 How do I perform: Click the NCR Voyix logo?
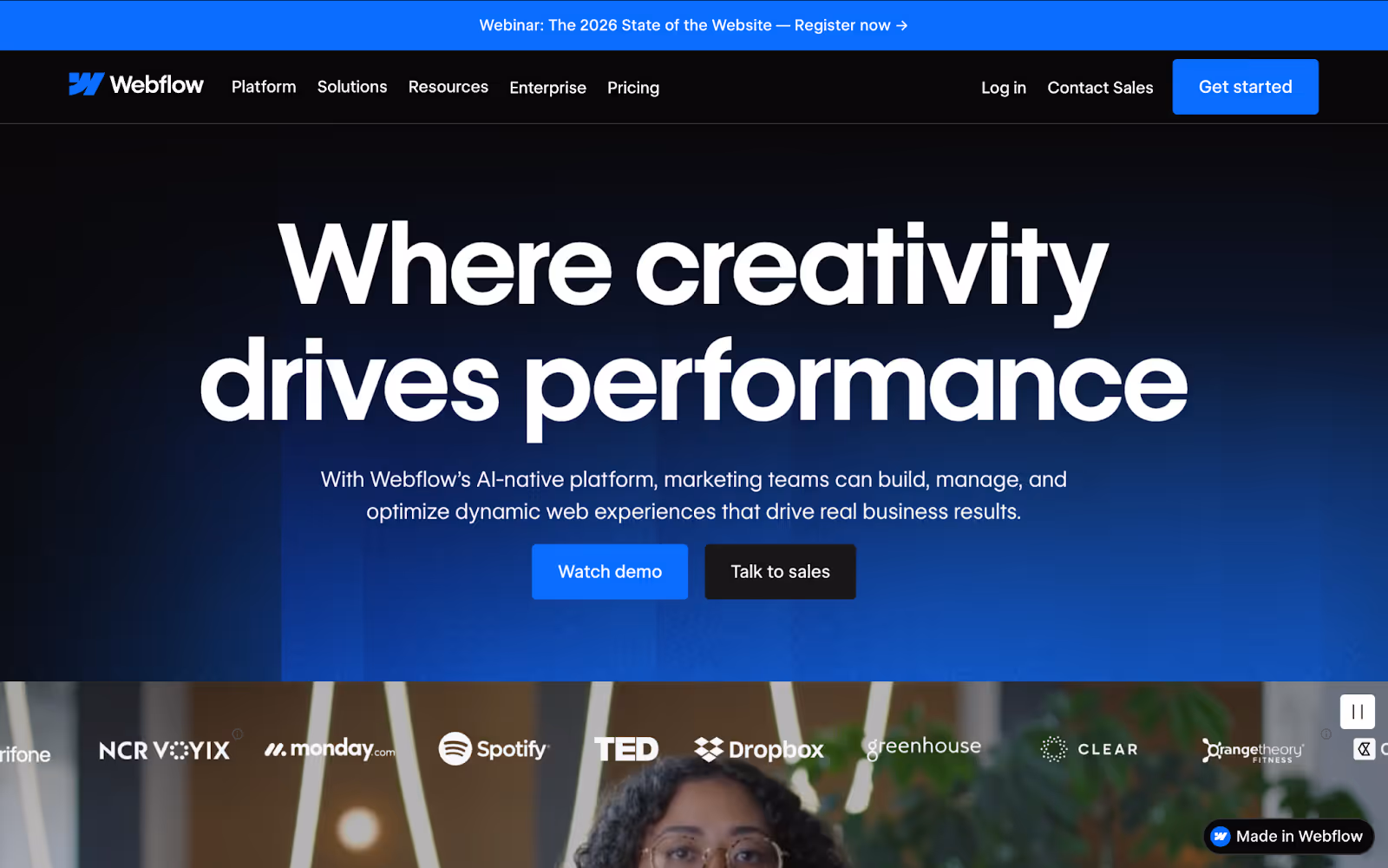click(x=164, y=750)
